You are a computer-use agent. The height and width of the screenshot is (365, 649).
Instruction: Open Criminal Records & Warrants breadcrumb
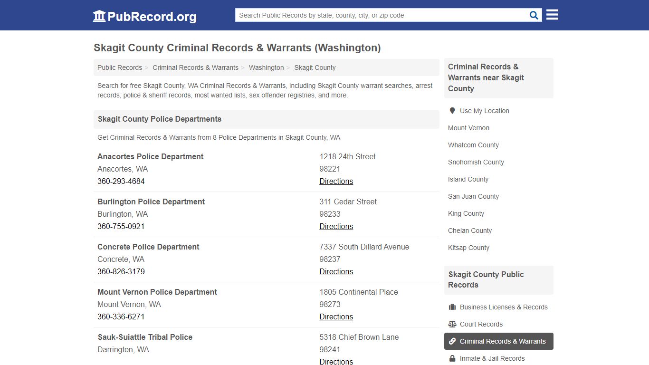pyautogui.click(x=195, y=67)
